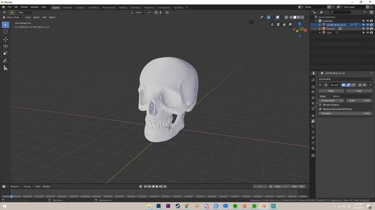Viewport: 375px width, 210px height.
Task: Toggle viewport overlays button
Action: (277, 17)
